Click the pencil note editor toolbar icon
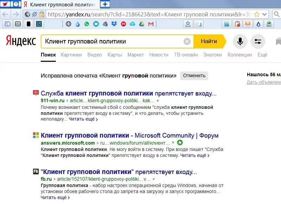The width and height of the screenshot is (281, 204). click(x=39, y=24)
